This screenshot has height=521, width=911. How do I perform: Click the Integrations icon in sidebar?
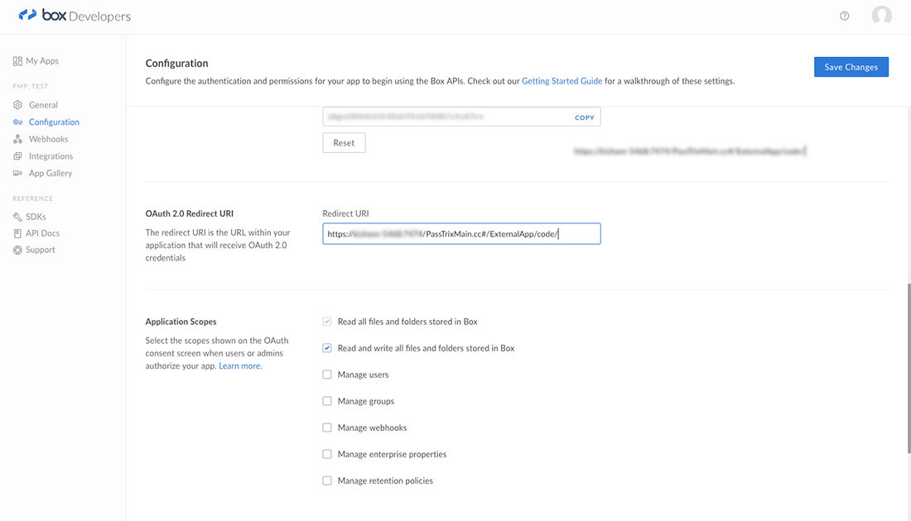click(18, 156)
